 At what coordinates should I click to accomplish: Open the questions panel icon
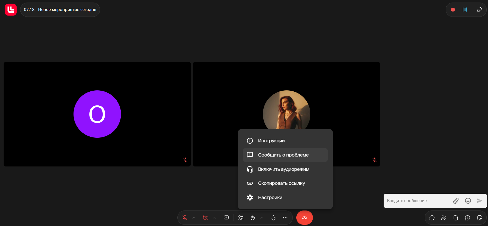(467, 218)
